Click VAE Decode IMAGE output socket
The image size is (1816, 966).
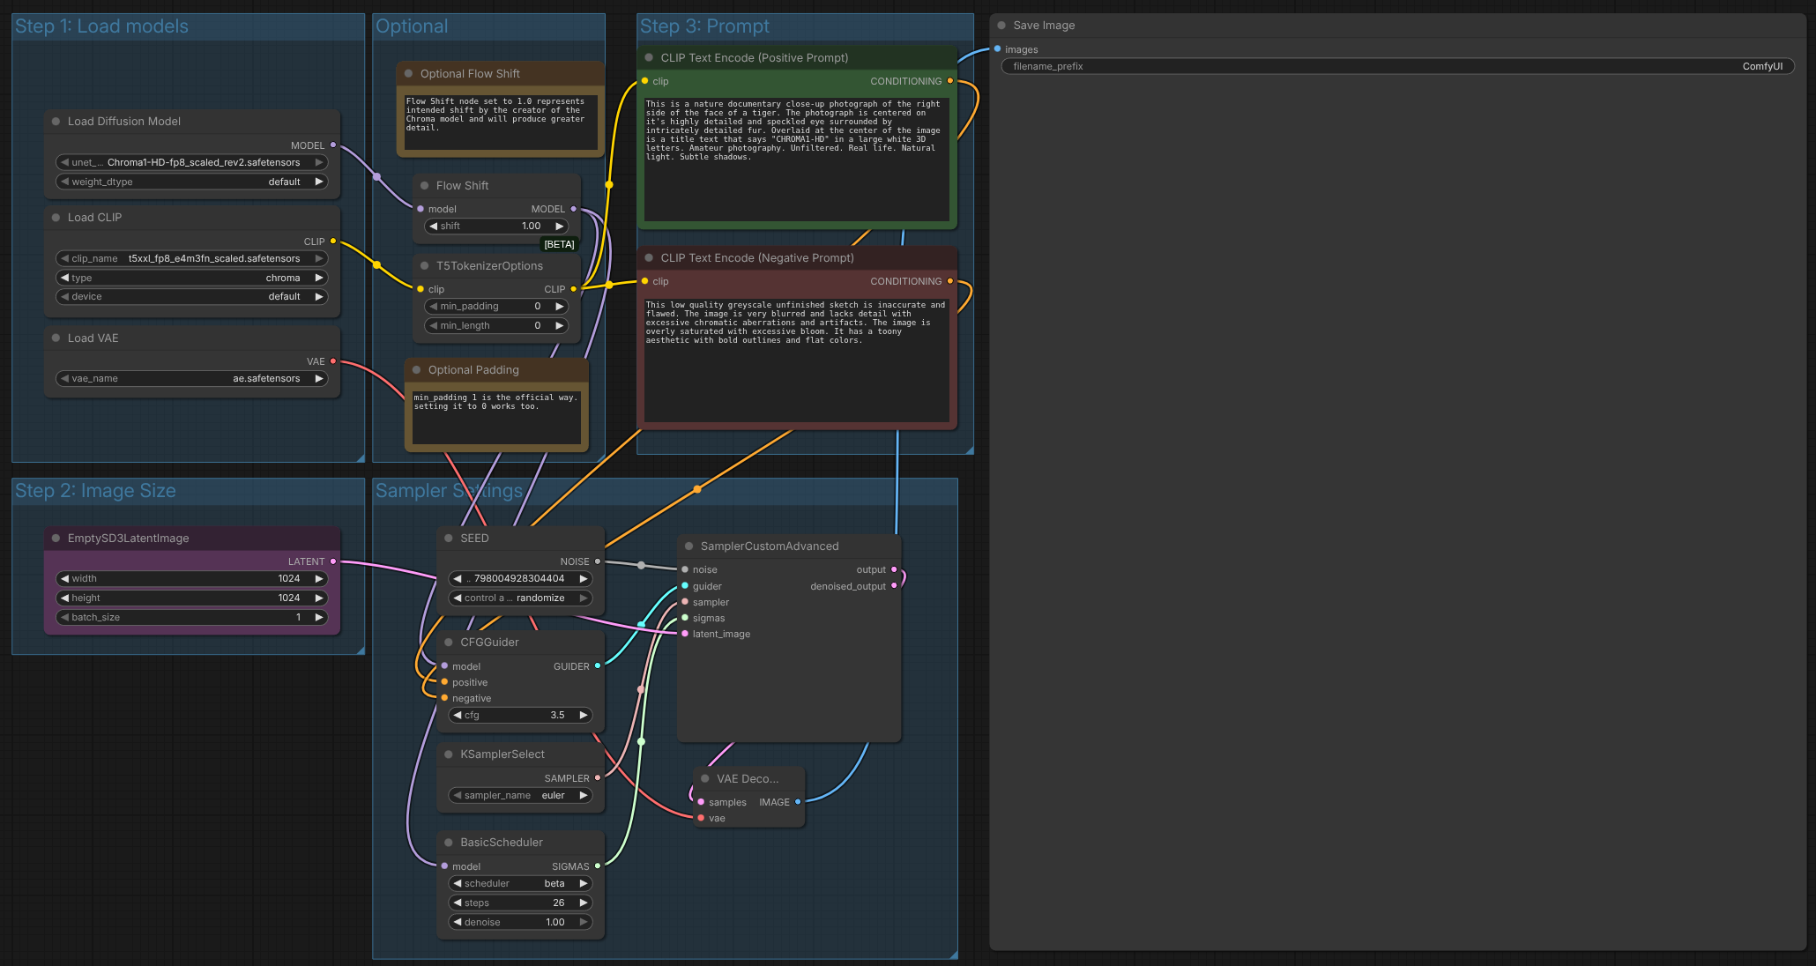tap(798, 802)
